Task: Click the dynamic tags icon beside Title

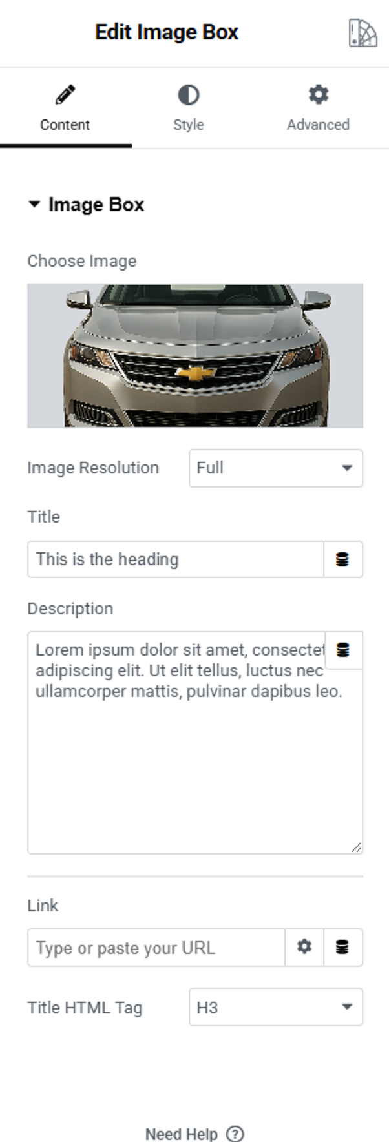Action: tap(342, 559)
